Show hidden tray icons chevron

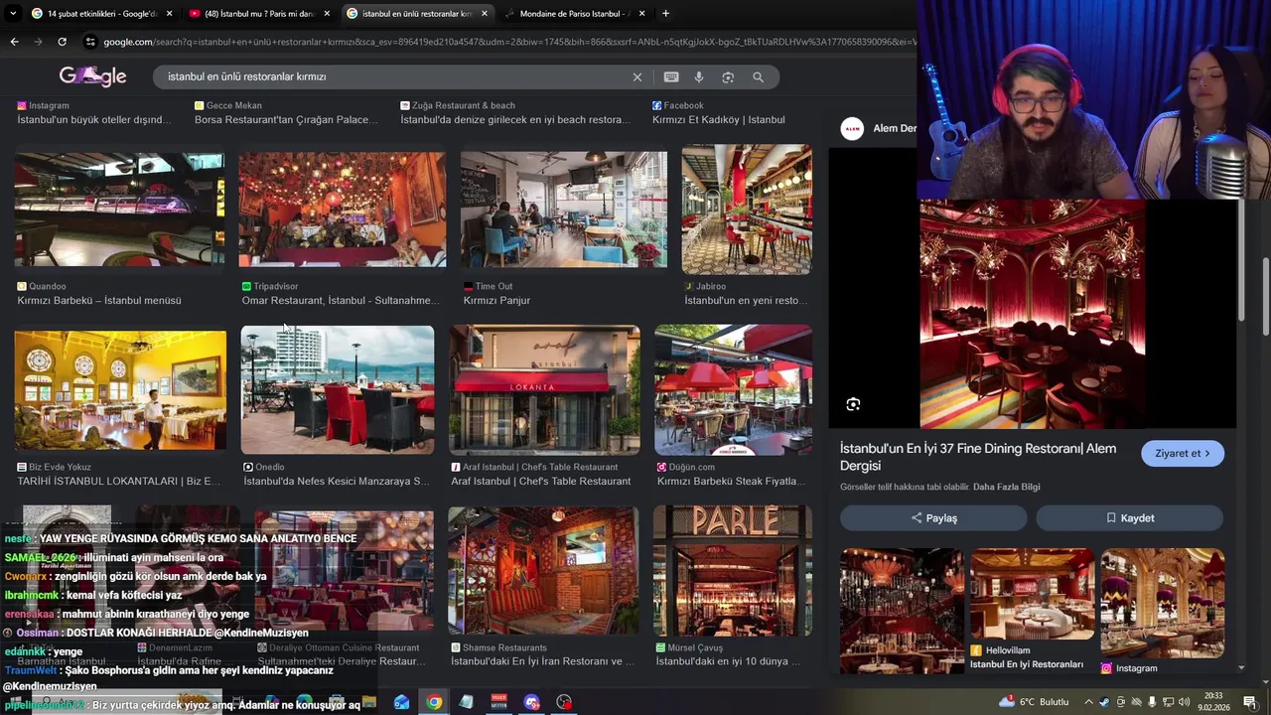[x=1088, y=702]
